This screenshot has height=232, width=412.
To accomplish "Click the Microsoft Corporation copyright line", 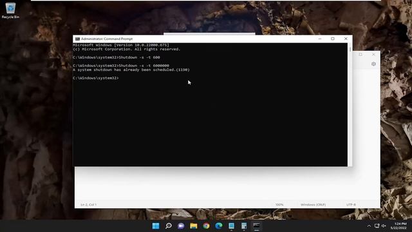I will click(x=127, y=49).
